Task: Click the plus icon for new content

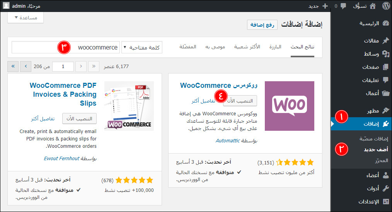Action: coord(325,6)
